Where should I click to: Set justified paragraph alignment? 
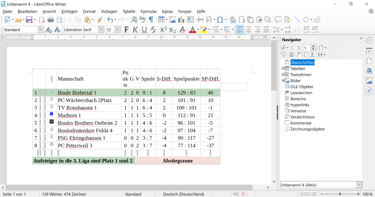(266, 30)
